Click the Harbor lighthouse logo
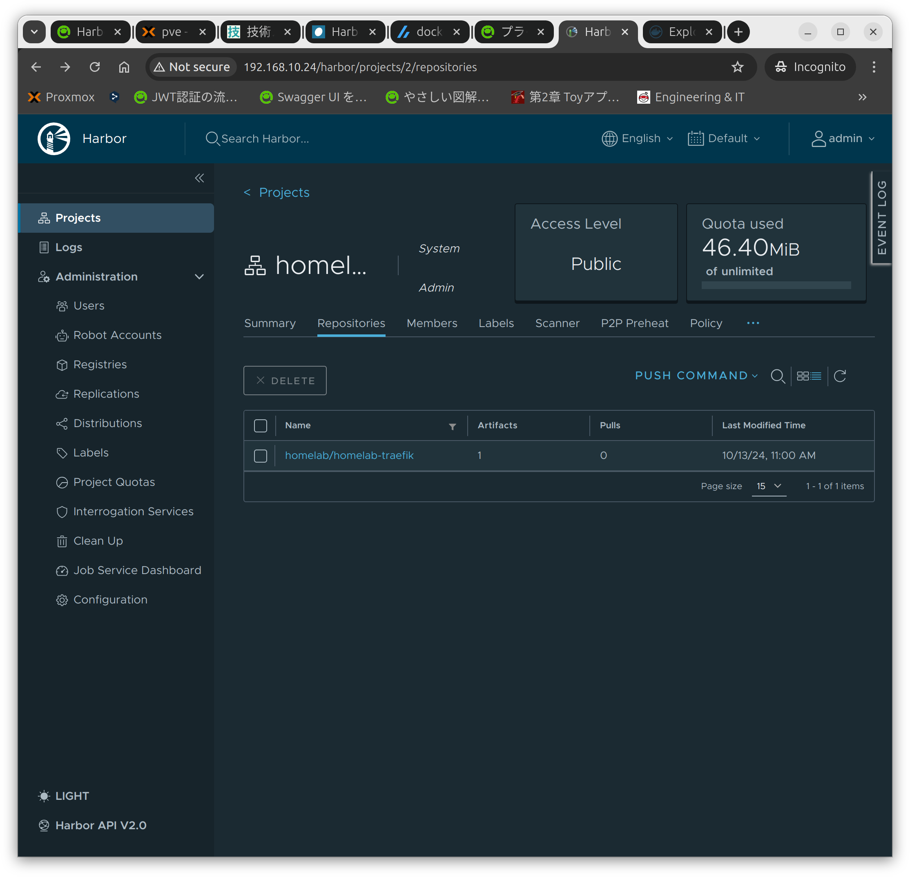 54,138
